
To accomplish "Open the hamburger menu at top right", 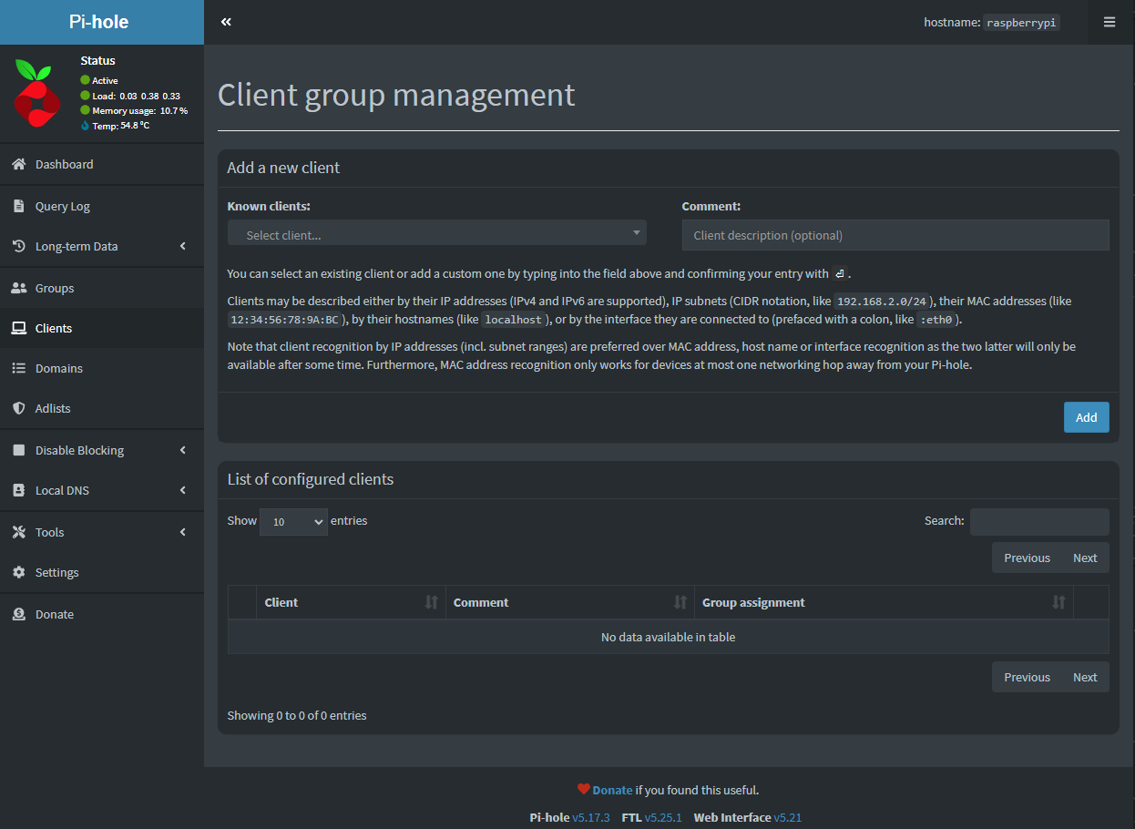I will point(1109,22).
